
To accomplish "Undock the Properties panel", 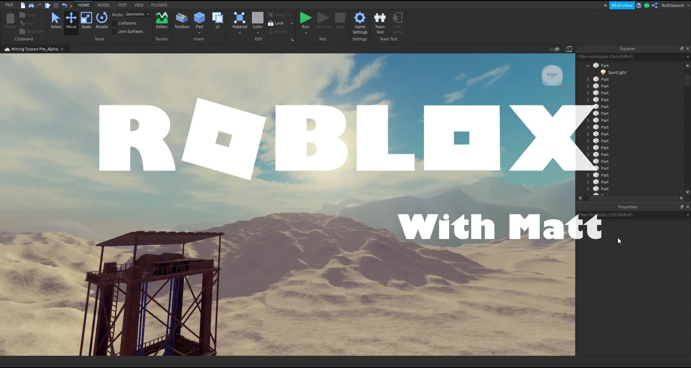I will (x=682, y=207).
